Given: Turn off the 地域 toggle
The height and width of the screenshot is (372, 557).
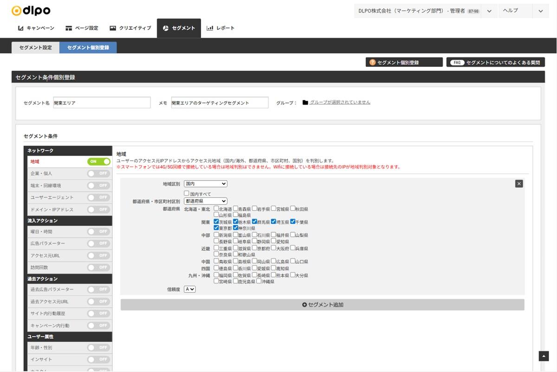Looking at the screenshot, I should coord(99,162).
